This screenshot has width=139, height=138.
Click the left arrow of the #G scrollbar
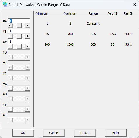10,88
